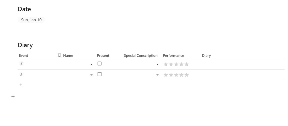Click the formula icon in the second Diary row
This screenshot has height=126, width=288.
(x=21, y=74)
